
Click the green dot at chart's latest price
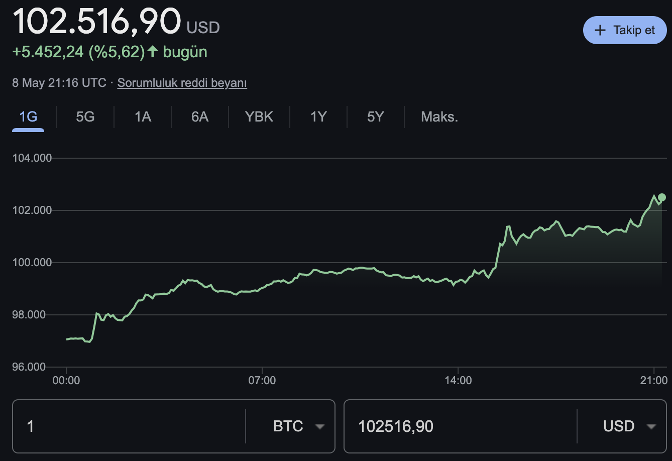(x=662, y=197)
